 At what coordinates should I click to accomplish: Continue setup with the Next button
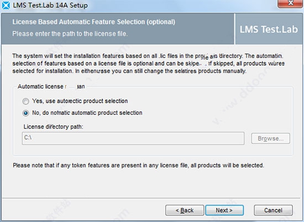(x=224, y=210)
